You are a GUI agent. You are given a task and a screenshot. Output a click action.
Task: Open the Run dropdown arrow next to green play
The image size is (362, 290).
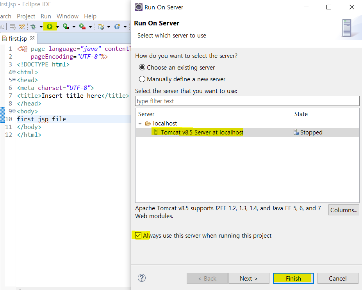tap(57, 27)
